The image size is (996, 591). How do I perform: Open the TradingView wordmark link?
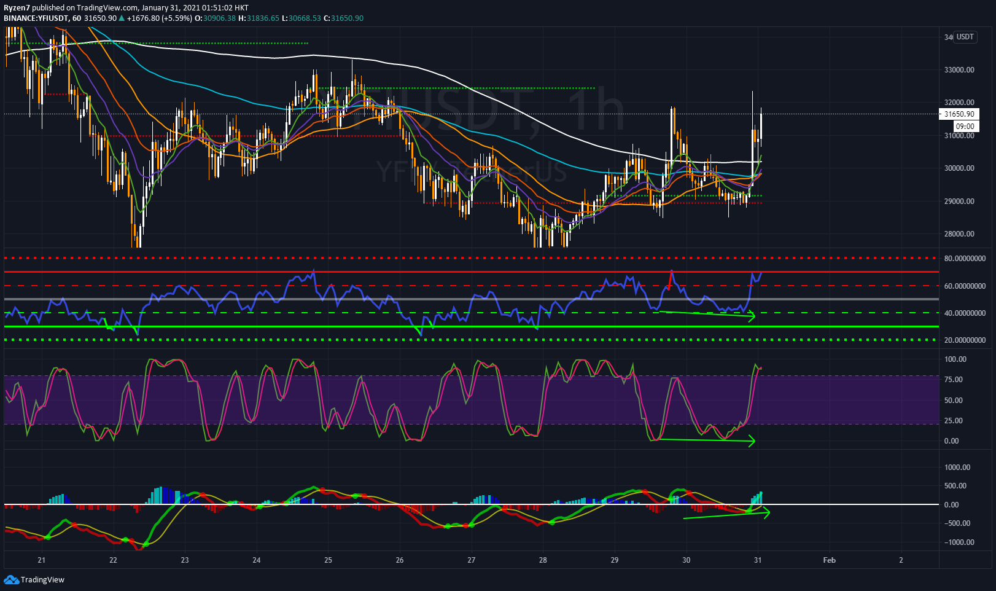click(42, 579)
